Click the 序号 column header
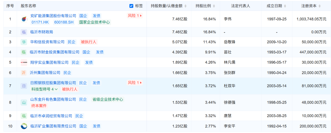 tap(10, 6)
